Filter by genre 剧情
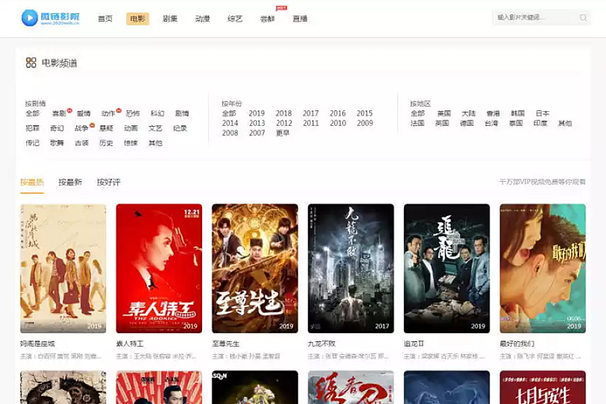606x404 pixels. 182,114
